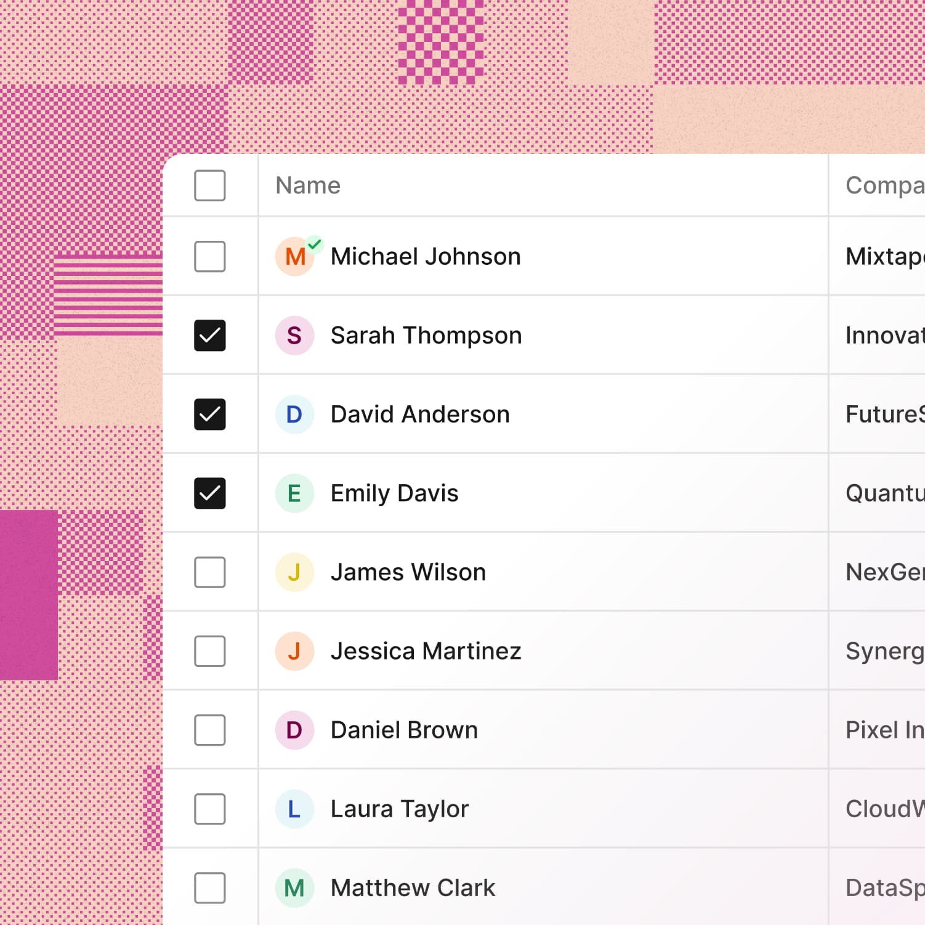Uncheck the Sarah Thompson row checkbox
925x925 pixels.
(x=210, y=336)
